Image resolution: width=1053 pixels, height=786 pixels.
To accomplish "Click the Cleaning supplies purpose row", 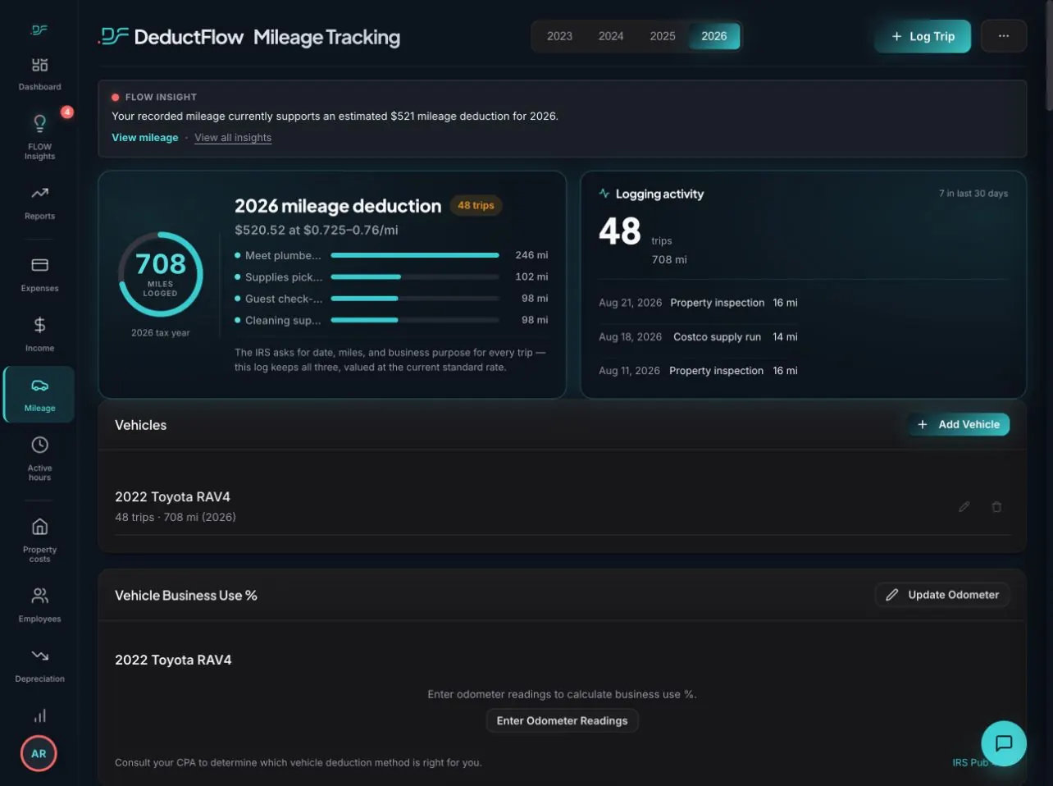I will pos(391,320).
